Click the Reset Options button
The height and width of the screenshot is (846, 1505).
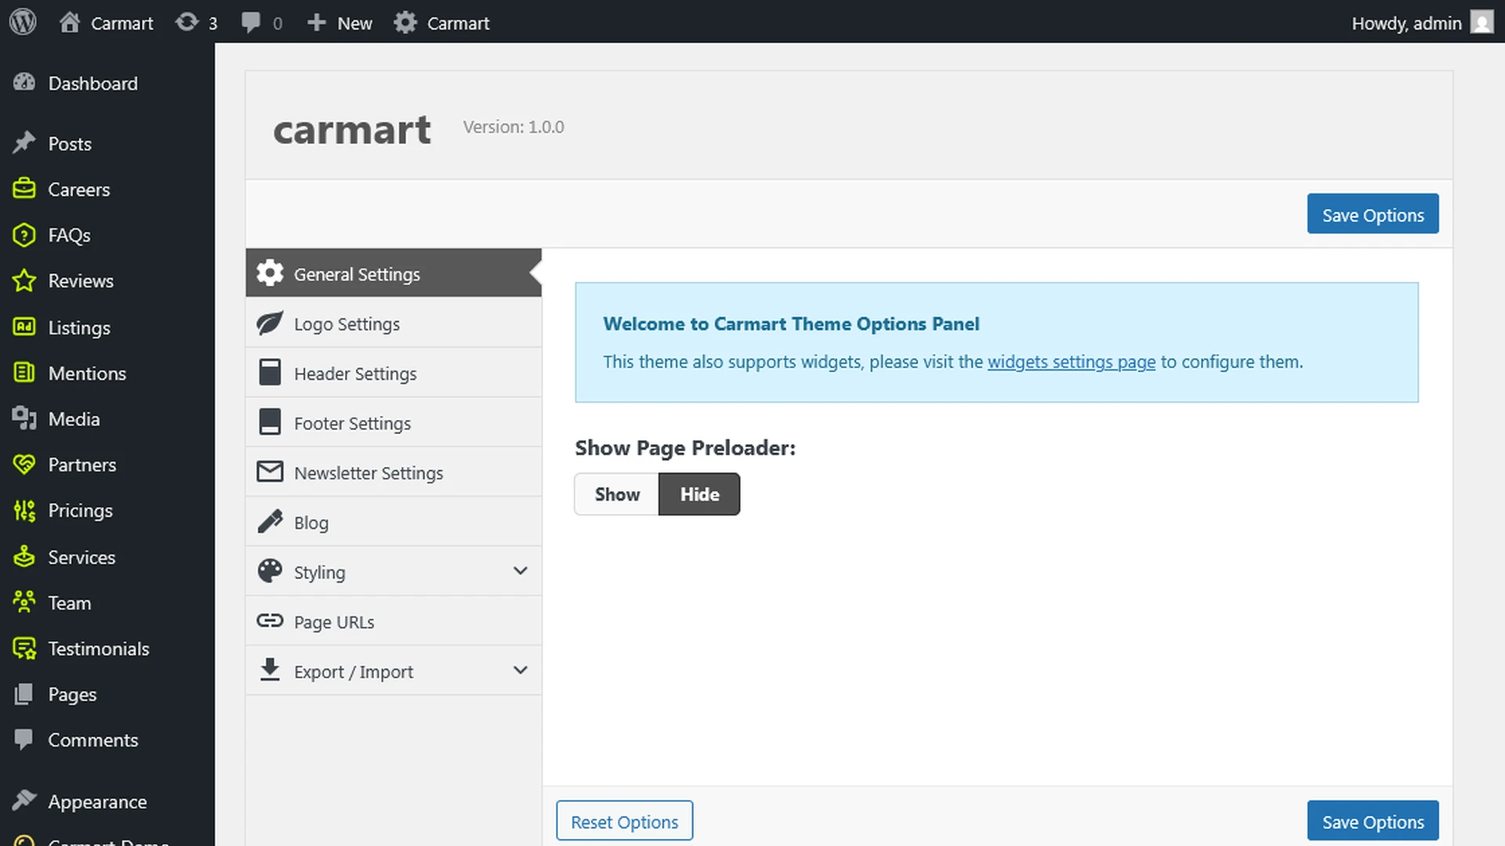[625, 821]
